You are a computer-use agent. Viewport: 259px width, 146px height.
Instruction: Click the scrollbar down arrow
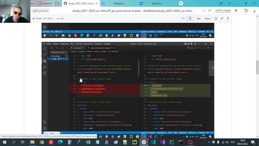pyautogui.click(x=257, y=137)
